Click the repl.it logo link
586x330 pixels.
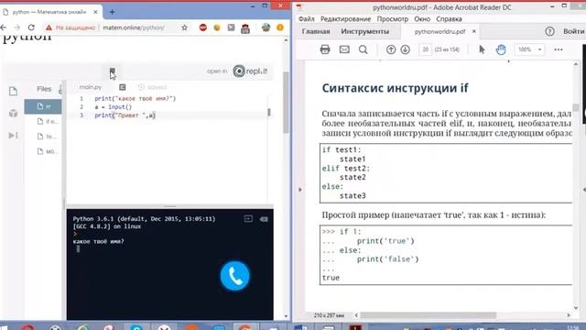250,71
